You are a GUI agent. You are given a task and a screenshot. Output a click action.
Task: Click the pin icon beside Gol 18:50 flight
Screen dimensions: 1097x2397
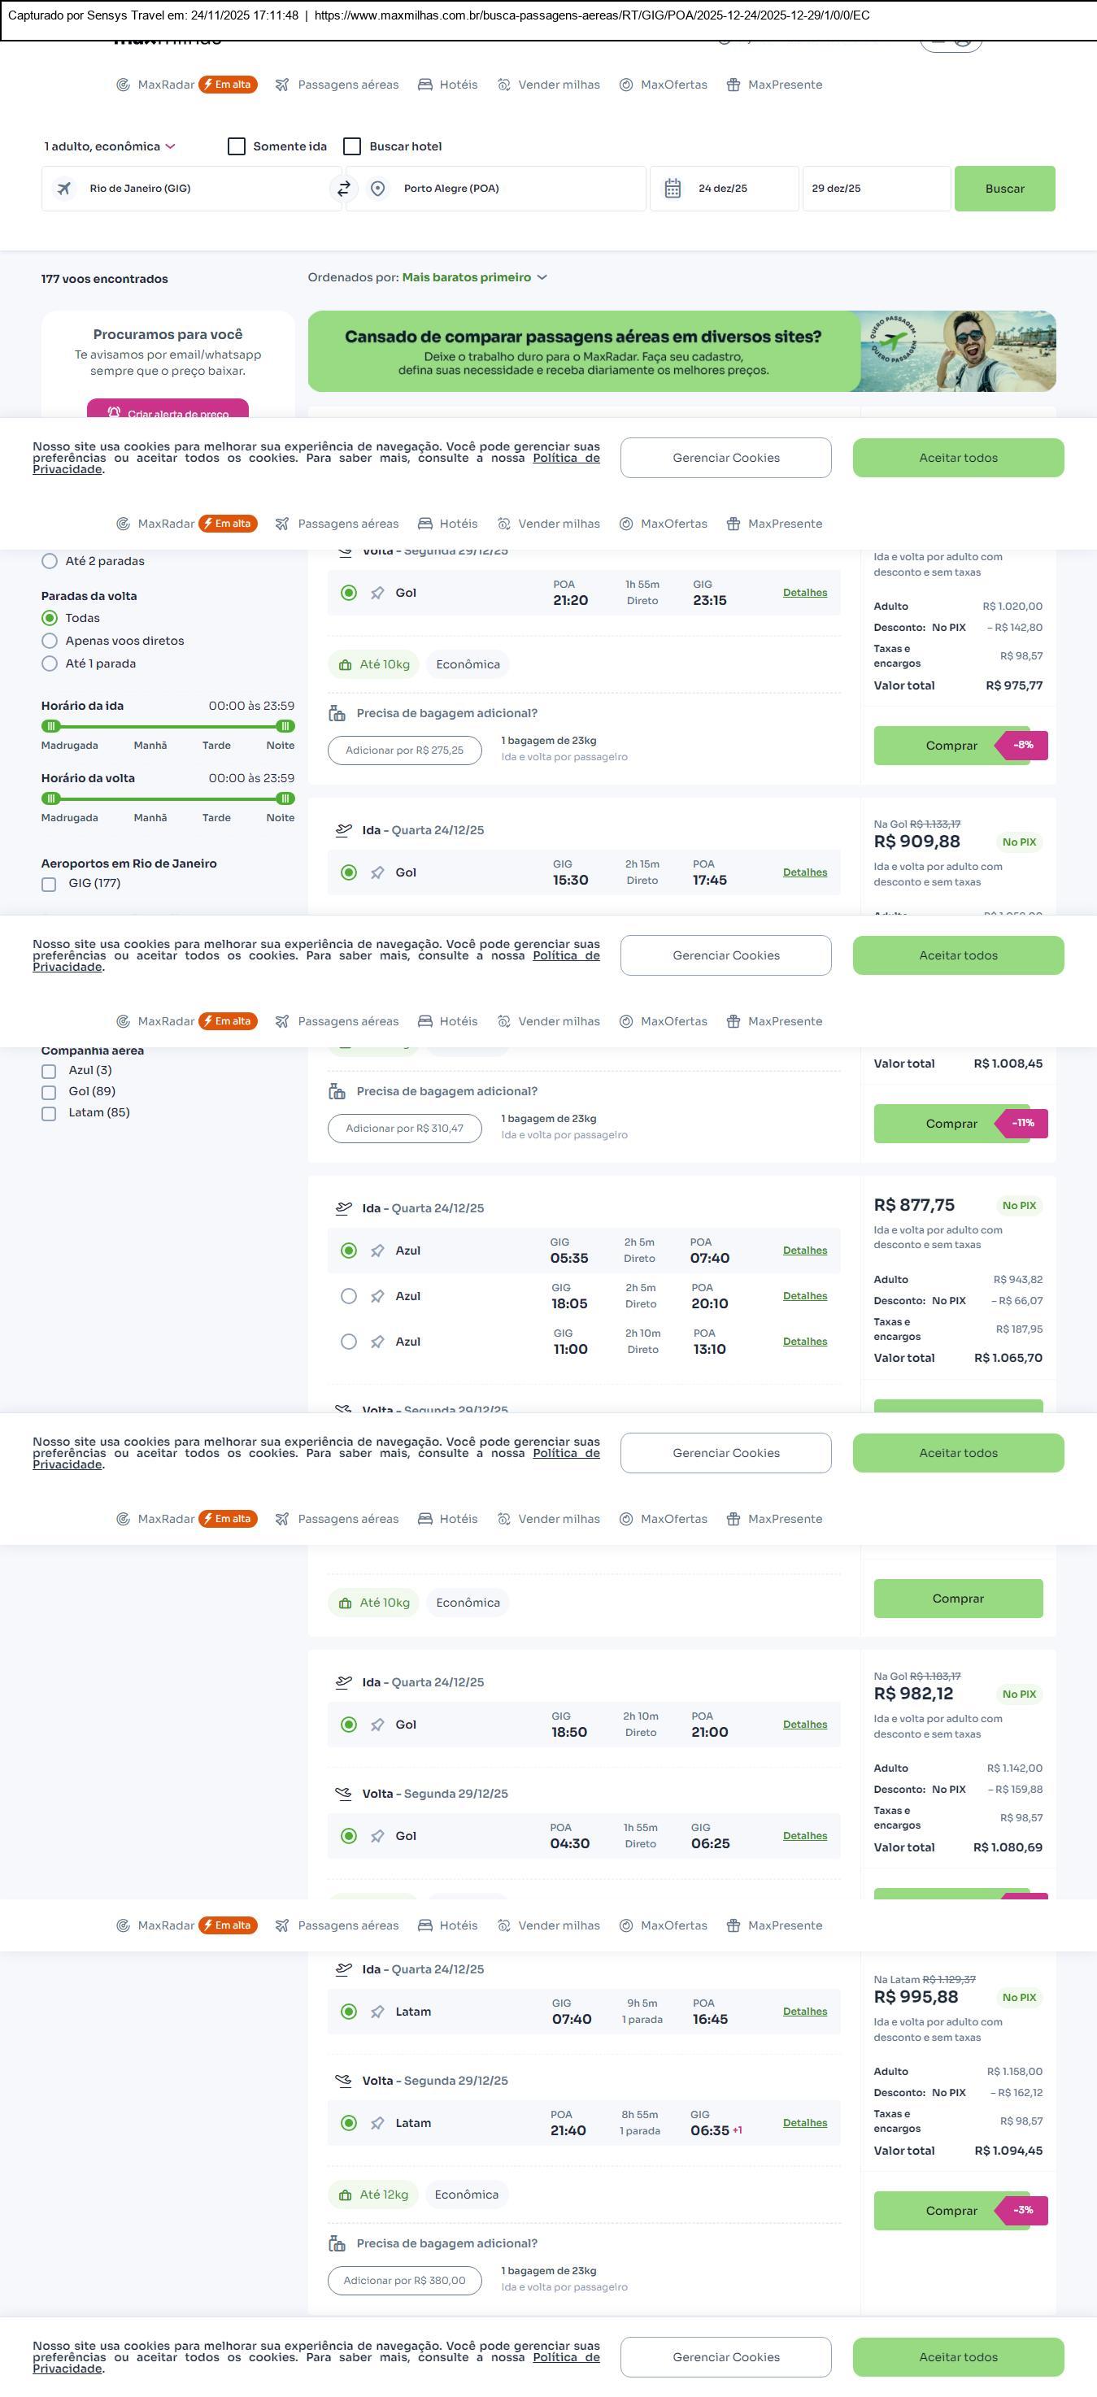tap(378, 1725)
